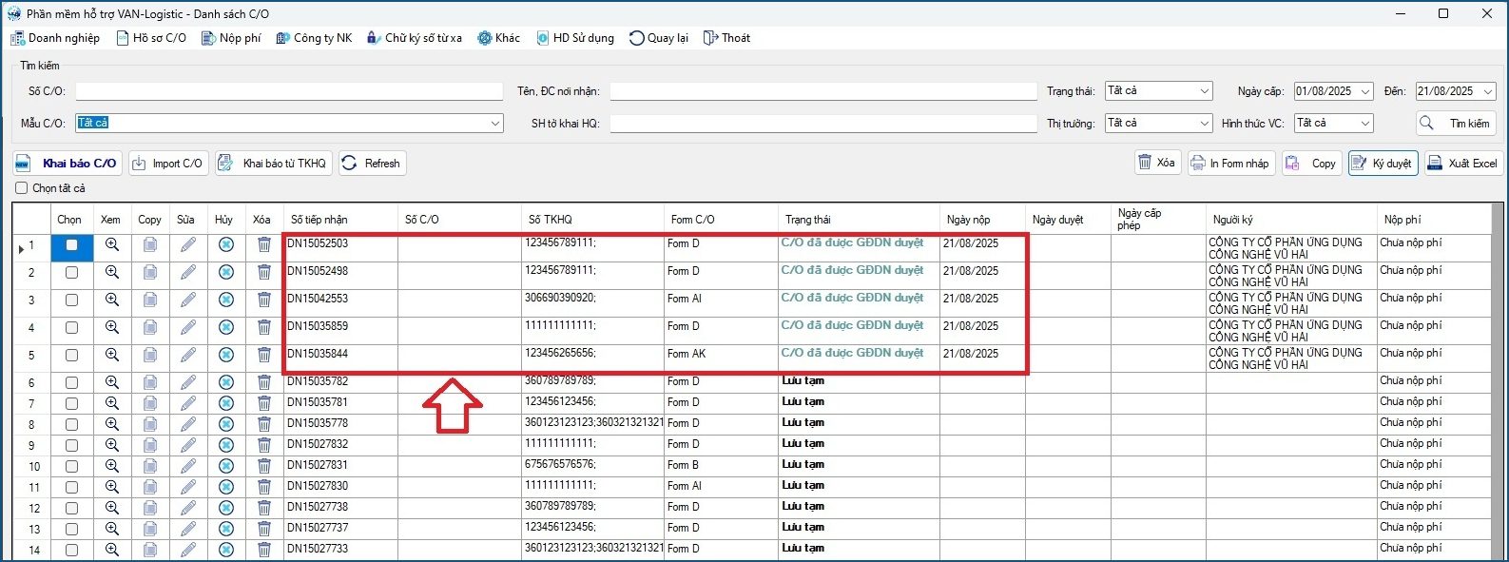Click the Khai báo C/O button

click(68, 164)
